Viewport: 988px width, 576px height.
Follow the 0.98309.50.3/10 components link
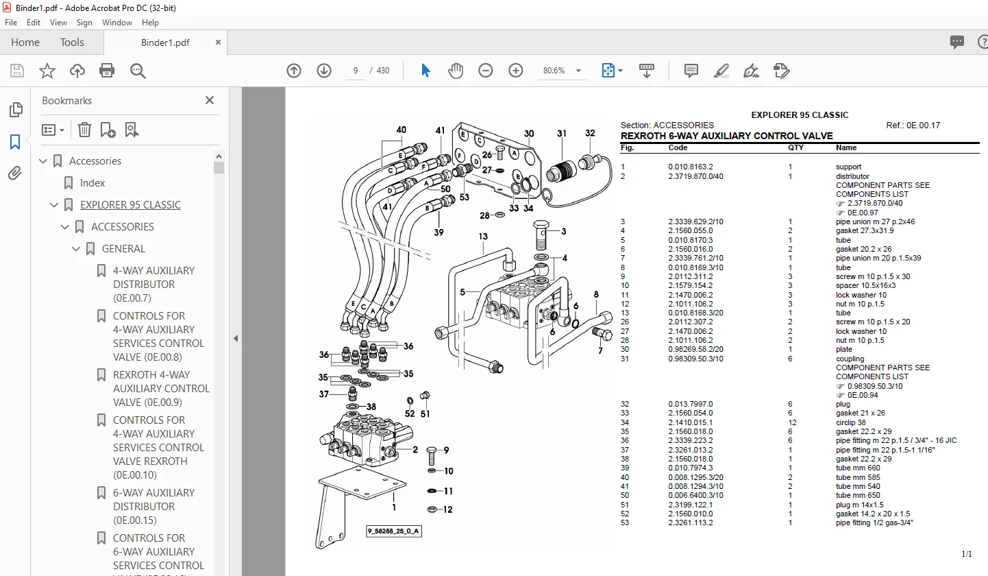pyautogui.click(x=875, y=386)
